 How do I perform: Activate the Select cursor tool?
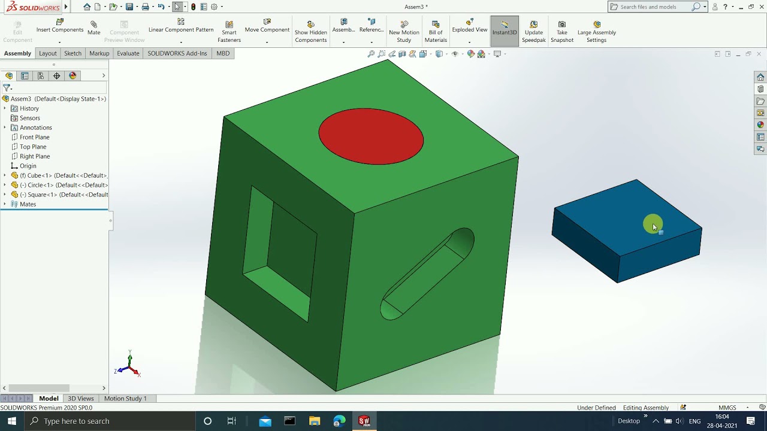pyautogui.click(x=177, y=7)
